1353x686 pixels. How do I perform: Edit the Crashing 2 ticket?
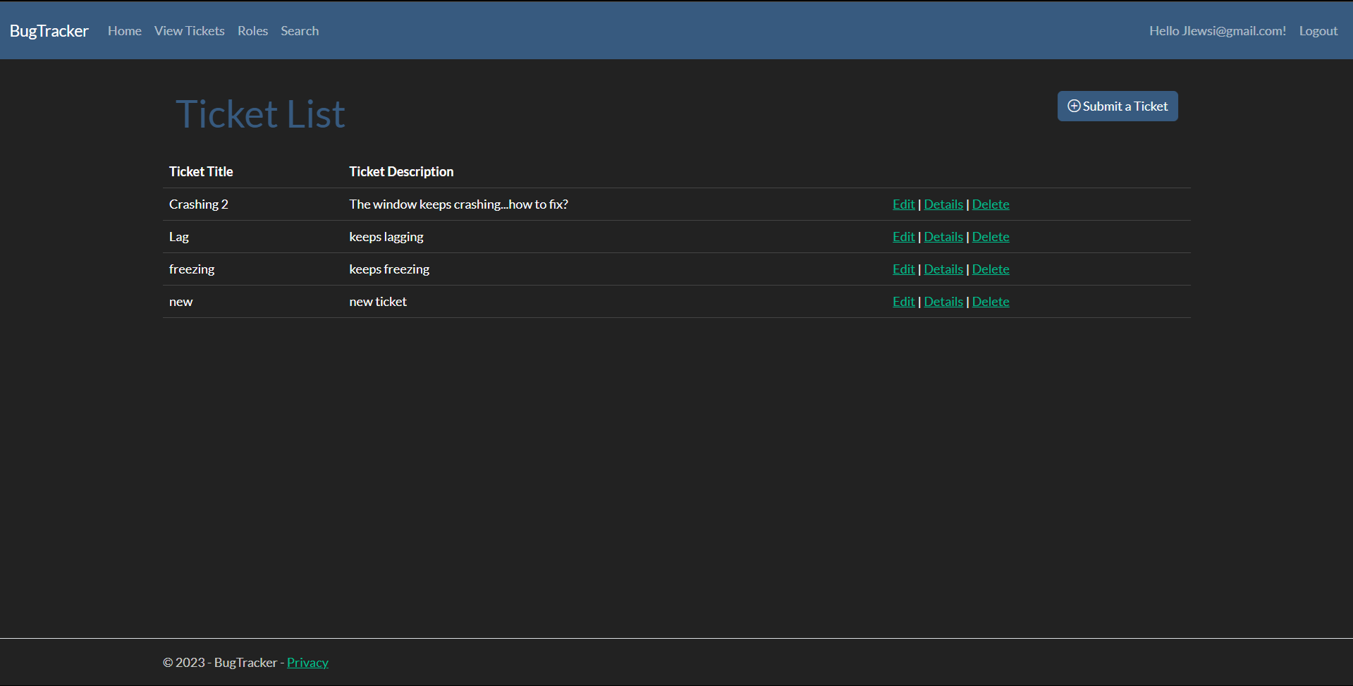[903, 204]
